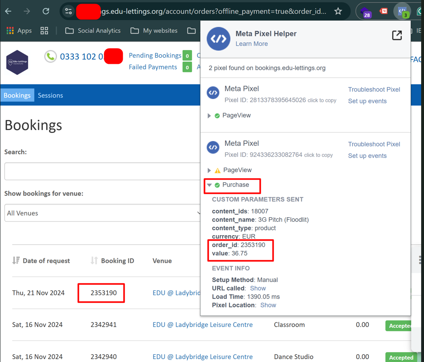
Task: Reload the page with refresh icon
Action: [x=46, y=11]
